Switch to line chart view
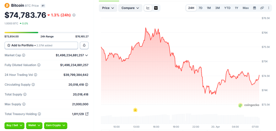The image size is (276, 131). (148, 8)
